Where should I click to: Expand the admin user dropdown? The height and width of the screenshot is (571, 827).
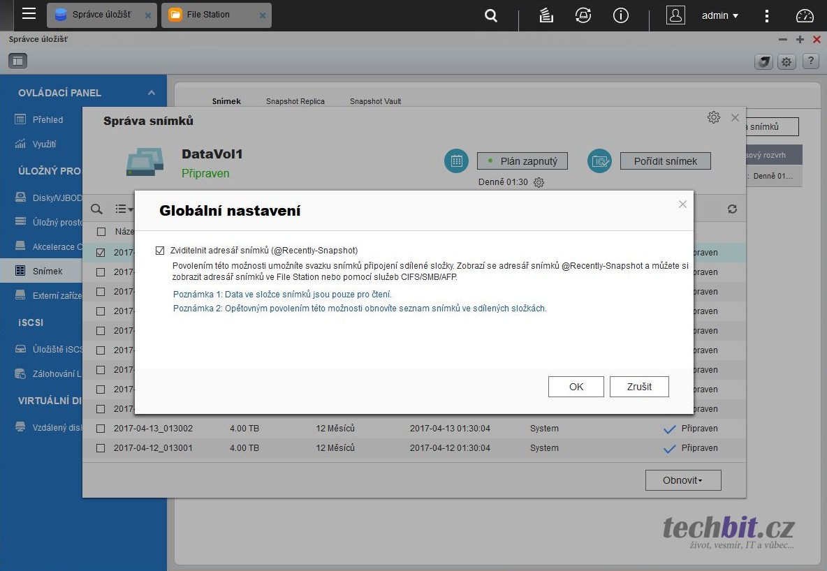pyautogui.click(x=720, y=15)
